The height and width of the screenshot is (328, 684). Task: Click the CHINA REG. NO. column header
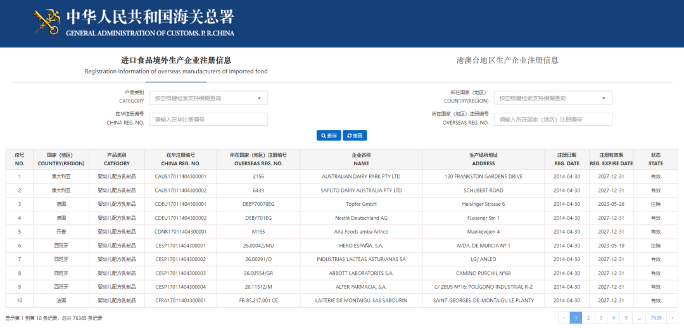click(x=180, y=159)
